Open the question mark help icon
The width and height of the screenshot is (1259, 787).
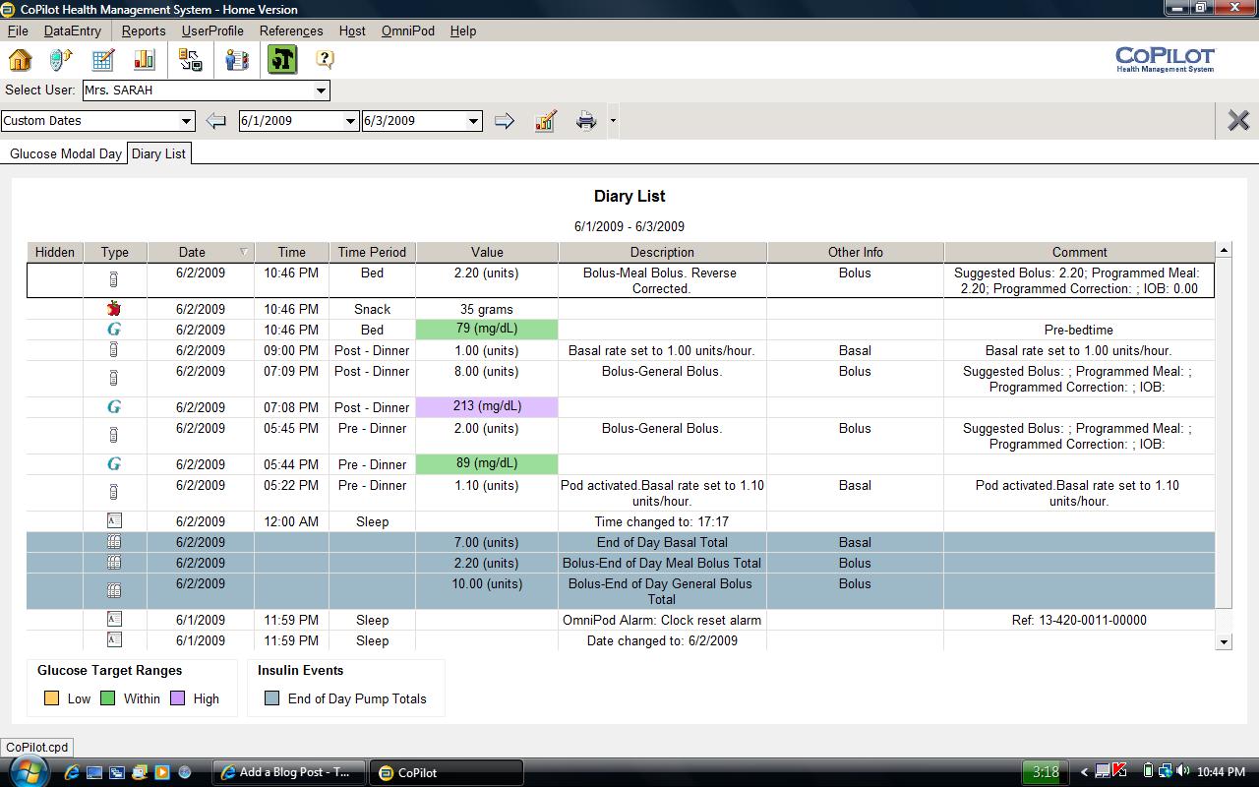[x=325, y=60]
